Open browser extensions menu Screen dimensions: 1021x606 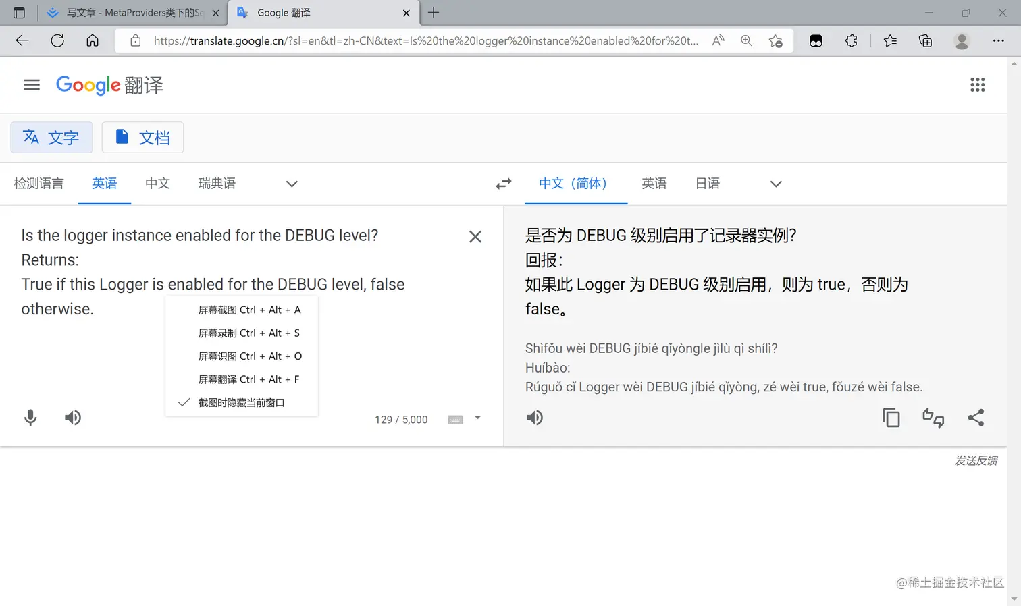click(852, 40)
